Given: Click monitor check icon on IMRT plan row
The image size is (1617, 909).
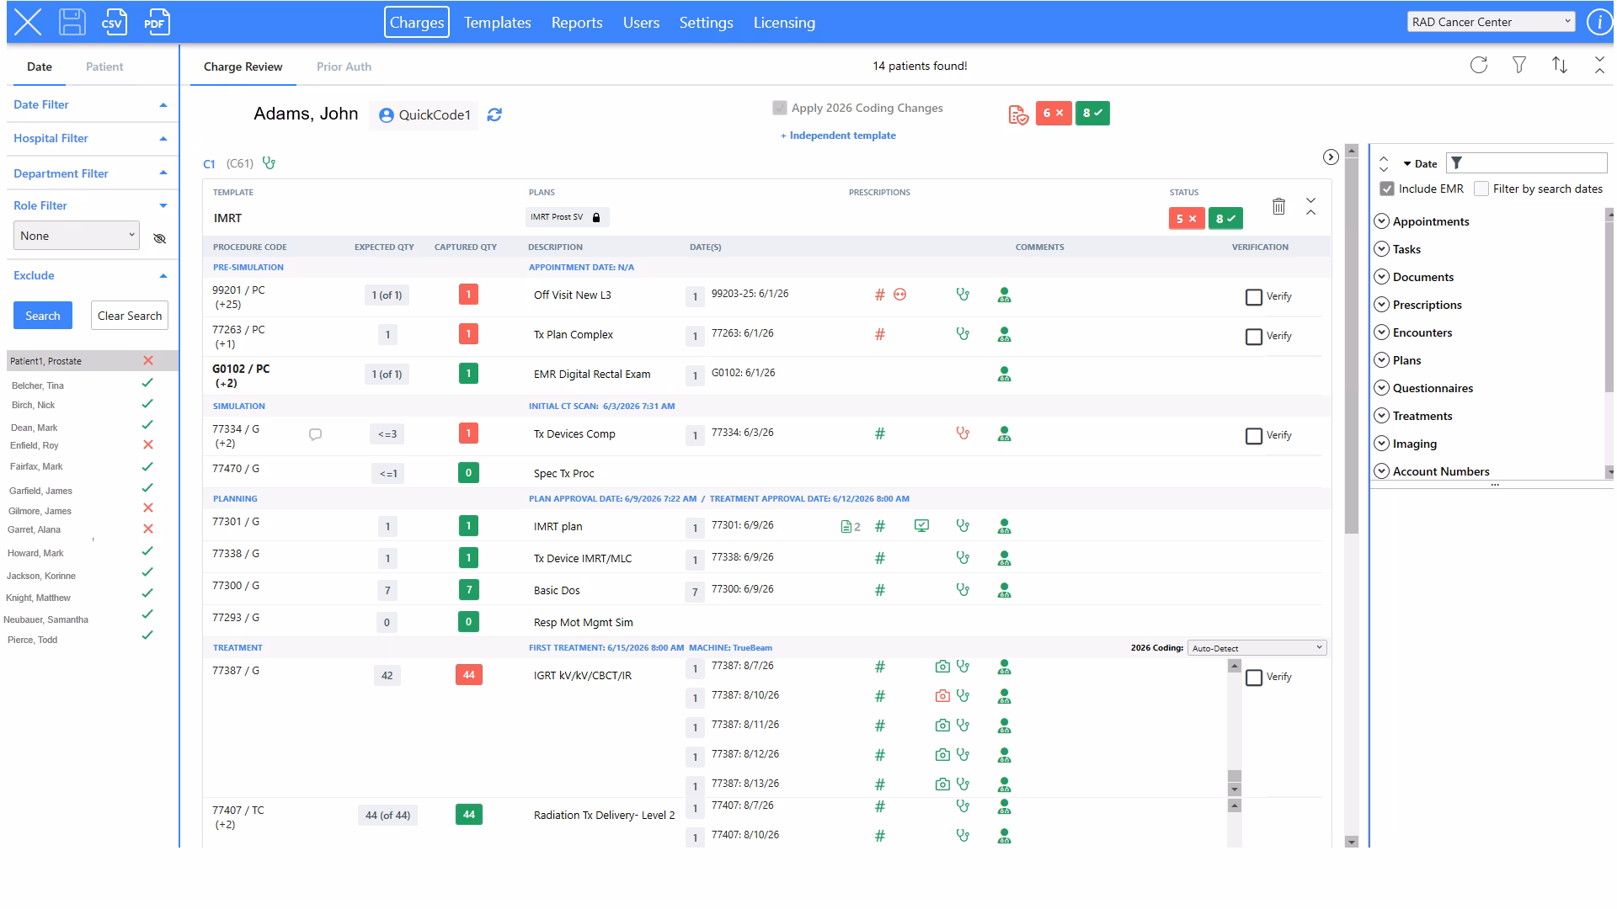Looking at the screenshot, I should click(x=921, y=526).
